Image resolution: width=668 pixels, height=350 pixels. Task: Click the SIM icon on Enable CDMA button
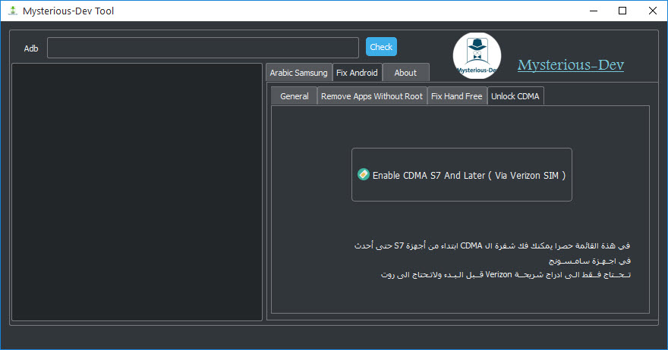tap(364, 174)
